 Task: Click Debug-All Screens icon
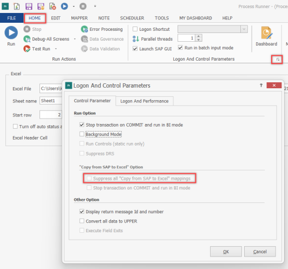click(x=27, y=39)
